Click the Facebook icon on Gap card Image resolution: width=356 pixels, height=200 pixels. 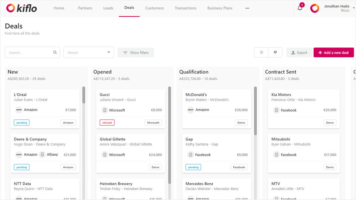(190, 155)
